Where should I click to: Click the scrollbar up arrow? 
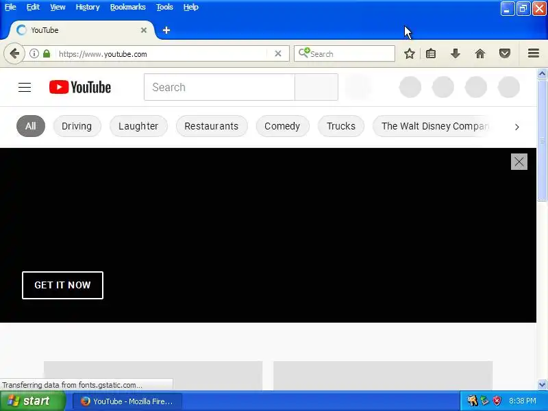tap(542, 73)
